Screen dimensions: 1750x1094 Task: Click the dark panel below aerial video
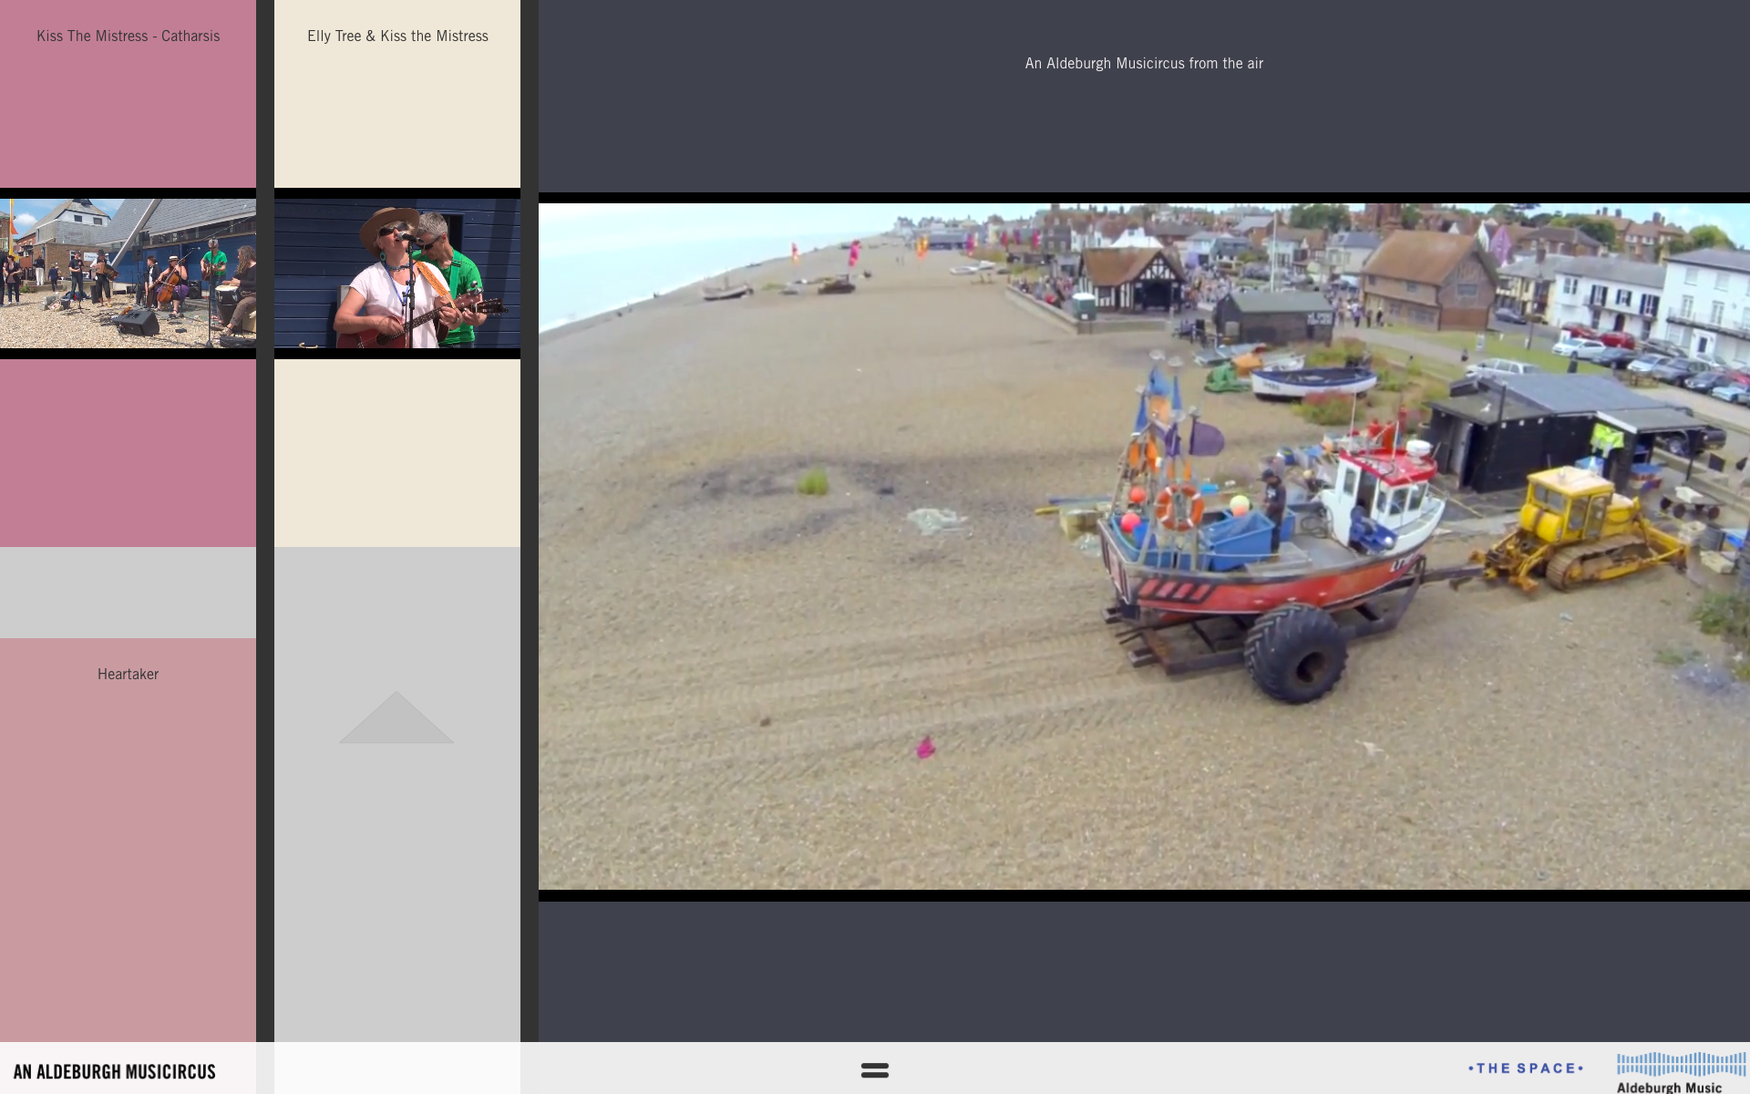1143,971
